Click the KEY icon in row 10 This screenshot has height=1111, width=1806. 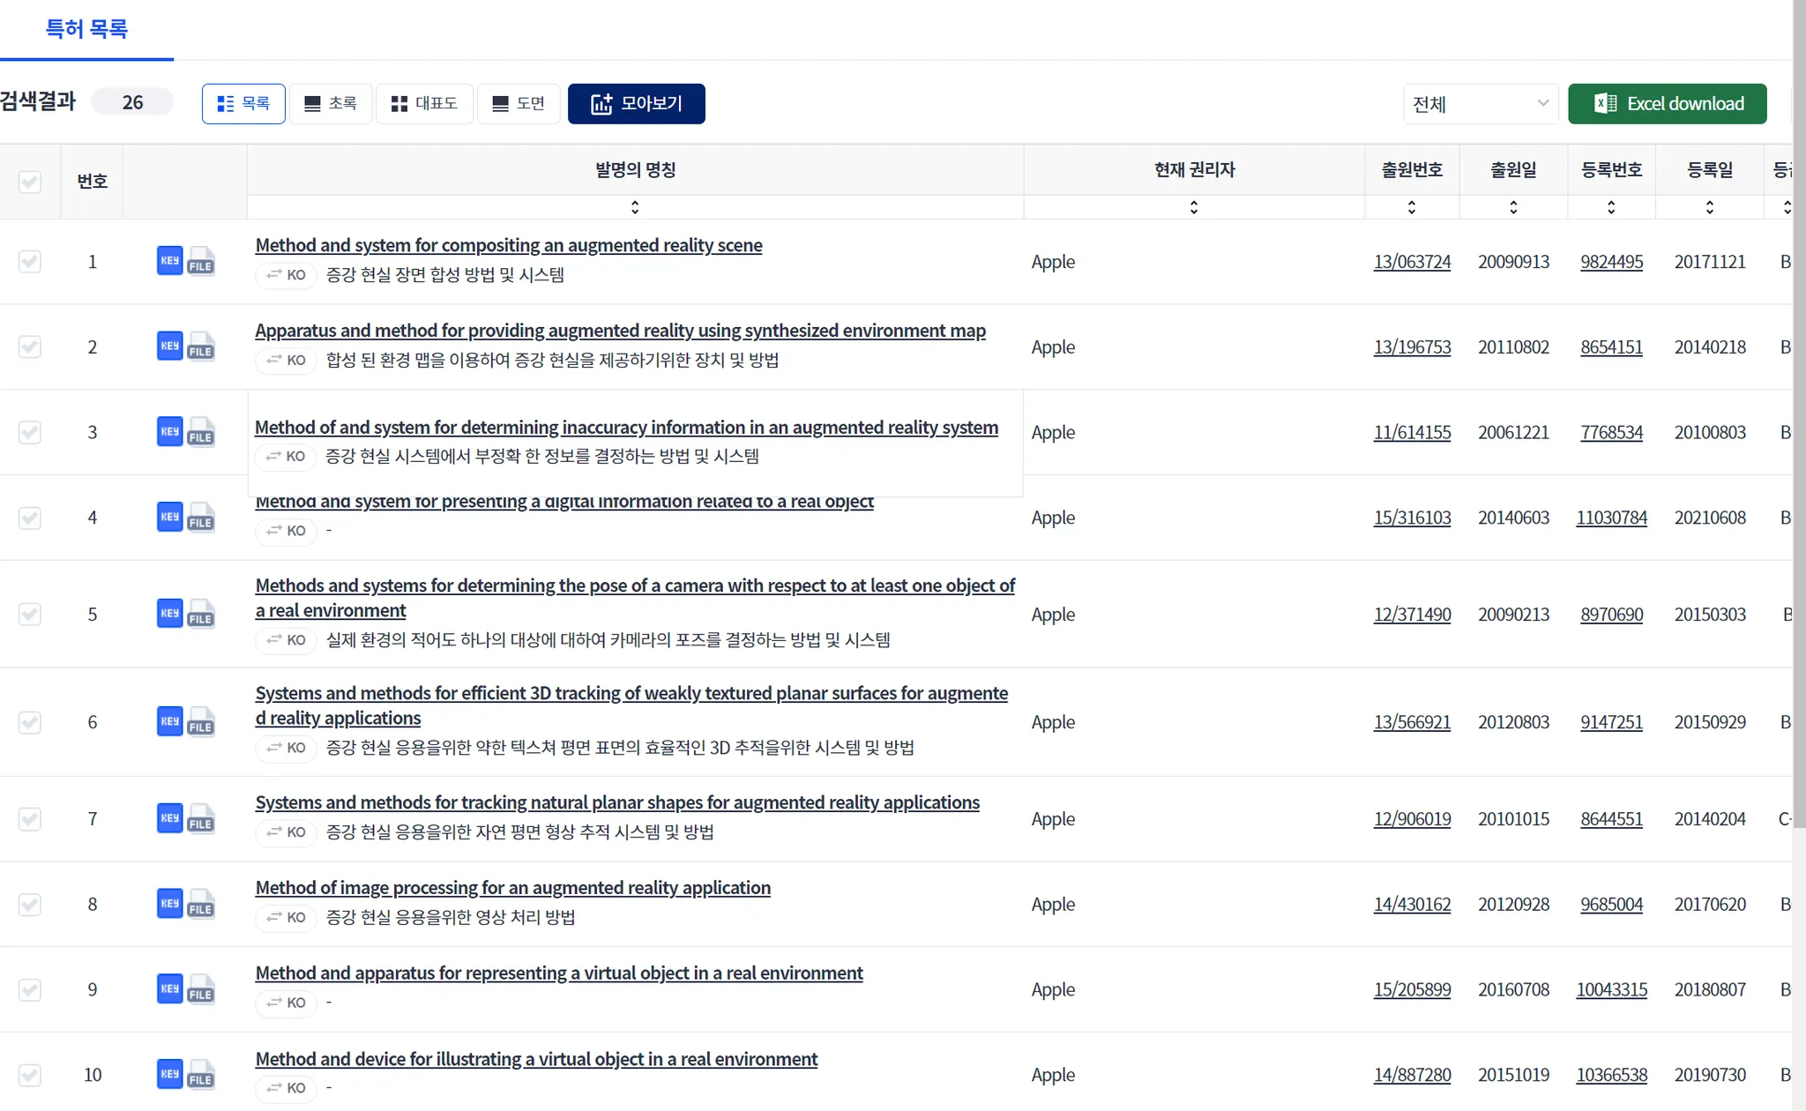pyautogui.click(x=169, y=1075)
